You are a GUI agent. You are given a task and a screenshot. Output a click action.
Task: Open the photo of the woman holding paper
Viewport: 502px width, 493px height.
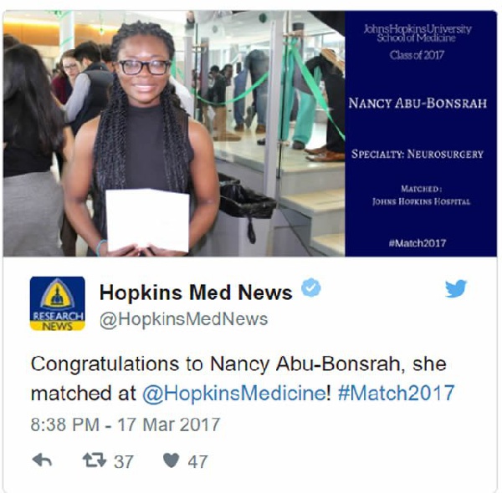tap(174, 134)
